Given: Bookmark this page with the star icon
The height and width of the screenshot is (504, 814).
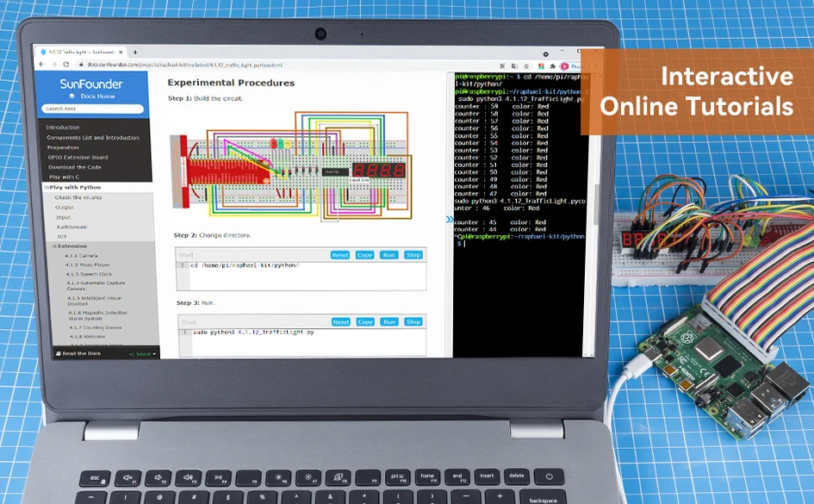Looking at the screenshot, I should click(x=526, y=65).
